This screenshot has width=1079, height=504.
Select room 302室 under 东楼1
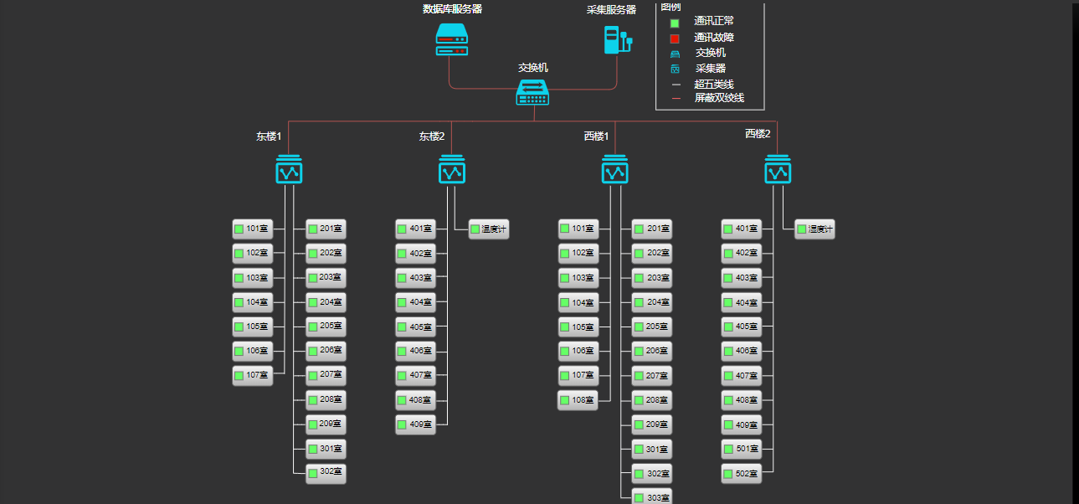[326, 473]
